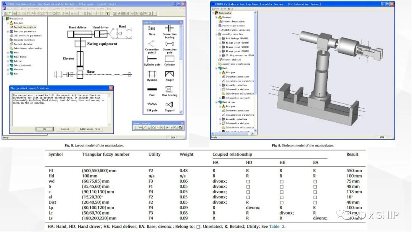Click the Symbols palette scrollbar down arrow

pyautogui.click(x=181, y=112)
